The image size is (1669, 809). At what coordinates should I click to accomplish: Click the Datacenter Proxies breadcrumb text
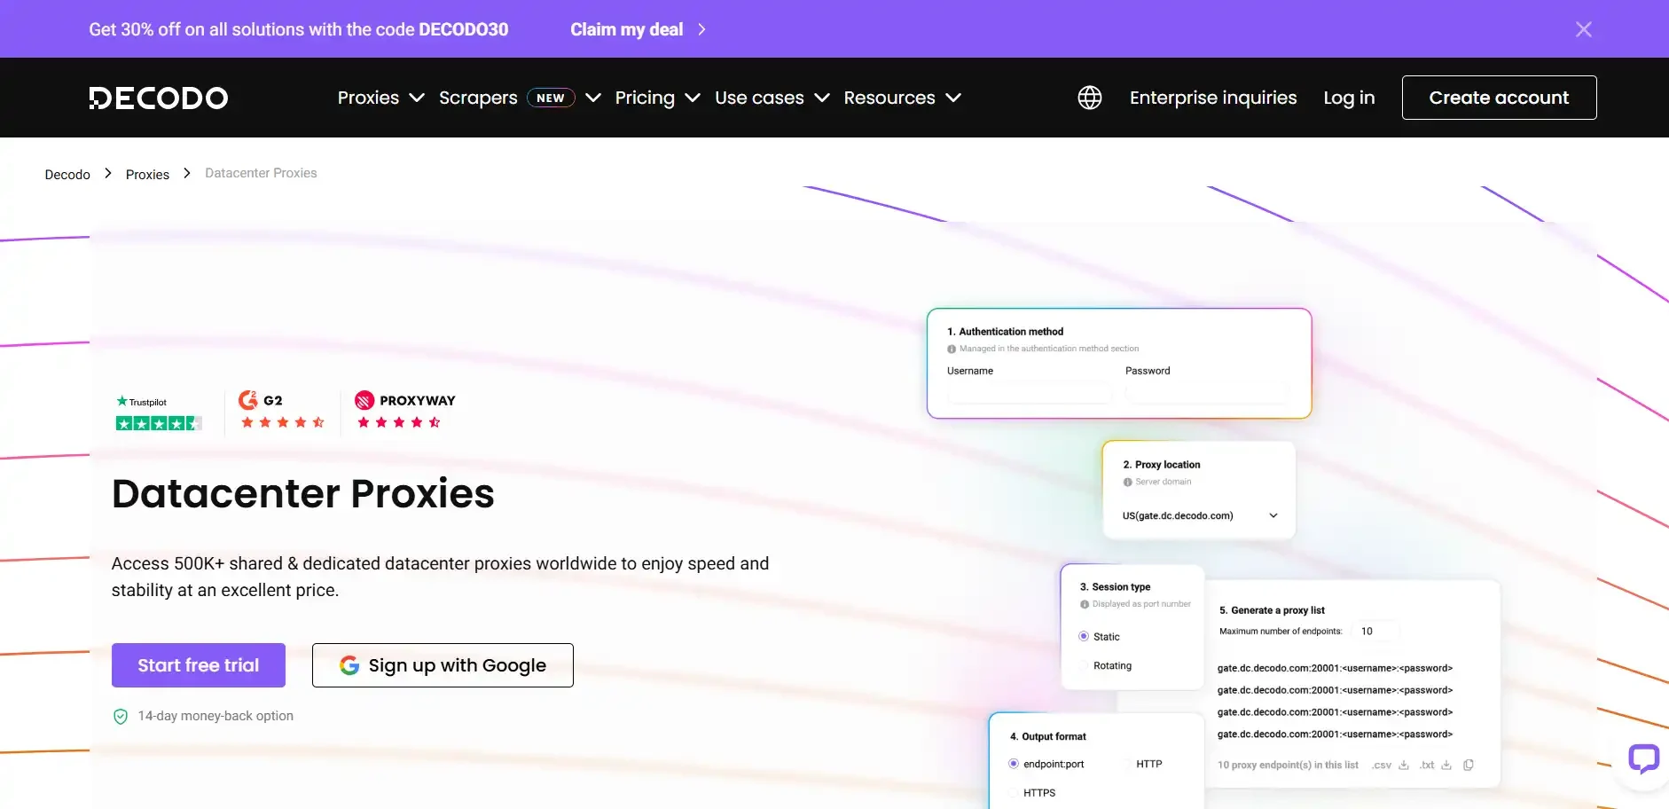tap(261, 173)
